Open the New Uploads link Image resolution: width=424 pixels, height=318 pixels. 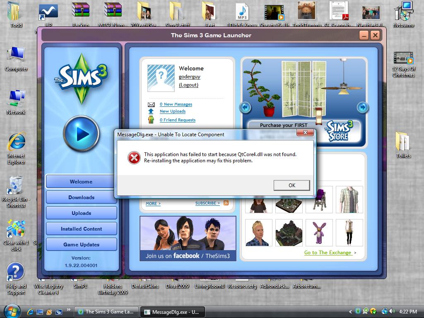173,111
